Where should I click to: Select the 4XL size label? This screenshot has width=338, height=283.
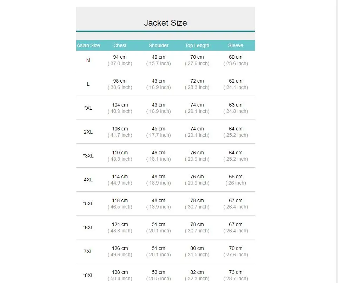tap(88, 180)
